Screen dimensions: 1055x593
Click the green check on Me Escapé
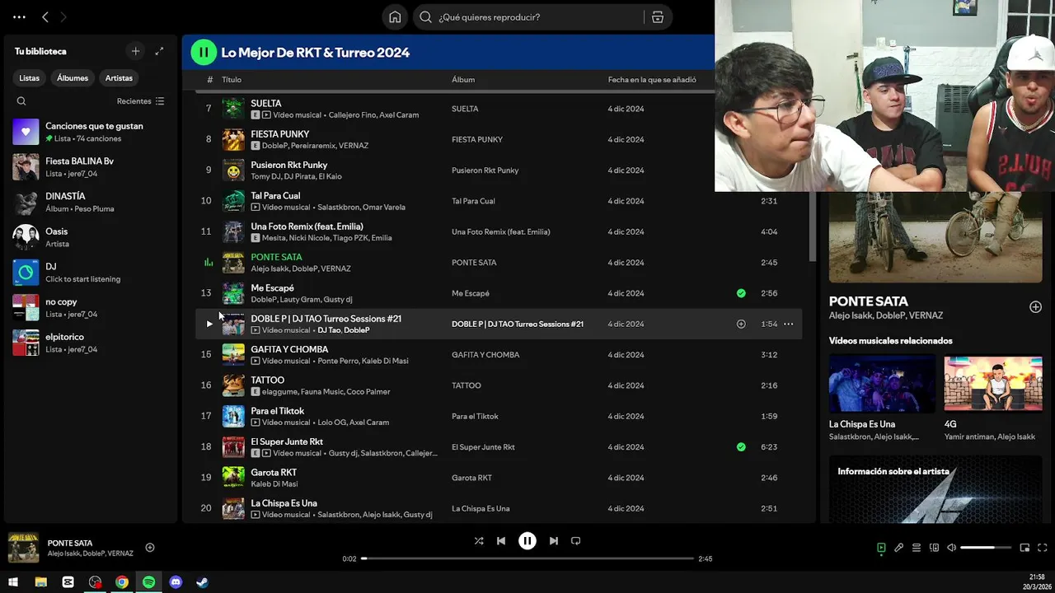click(741, 293)
